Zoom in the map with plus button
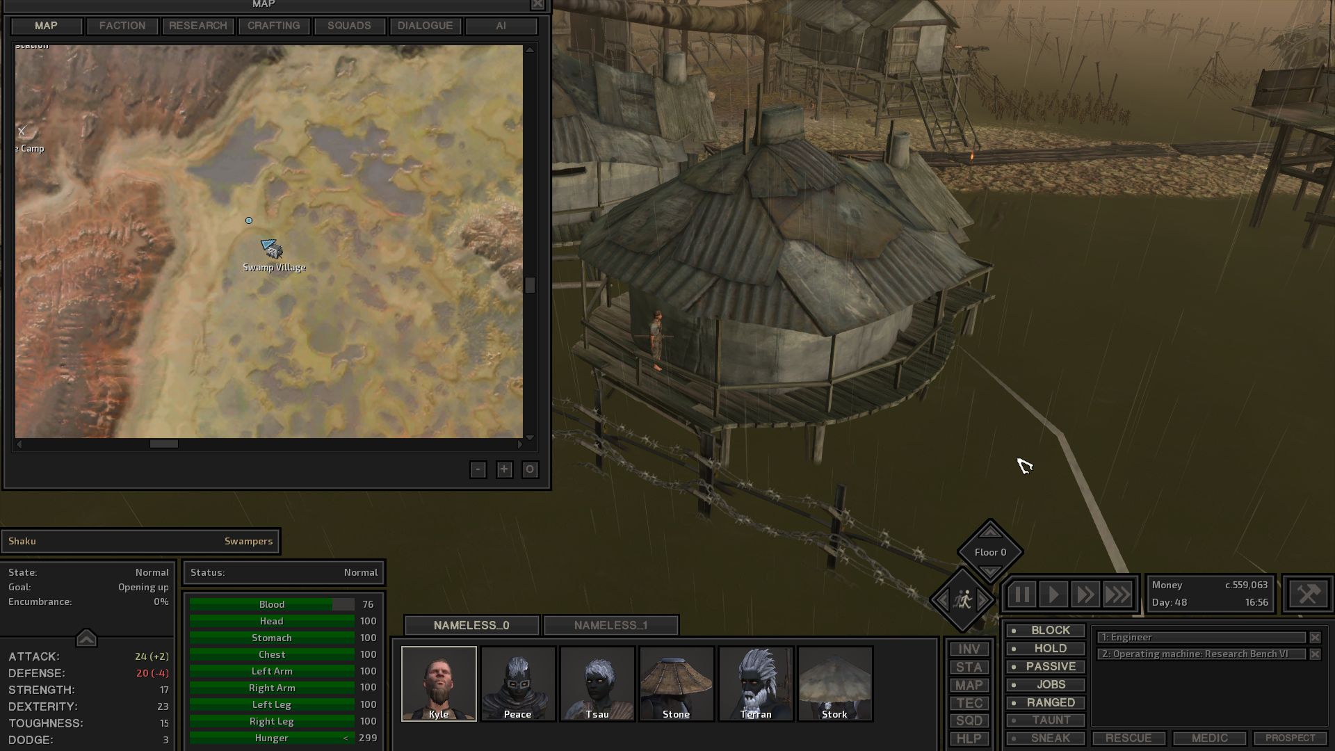 point(504,470)
